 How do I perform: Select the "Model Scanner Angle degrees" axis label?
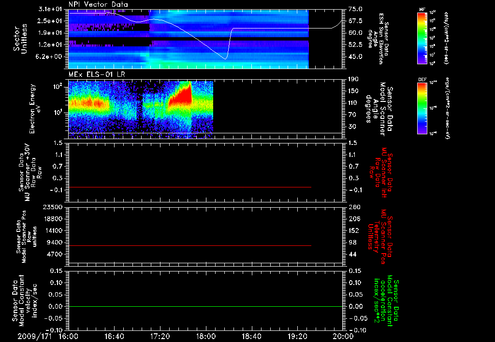pyautogui.click(x=379, y=109)
